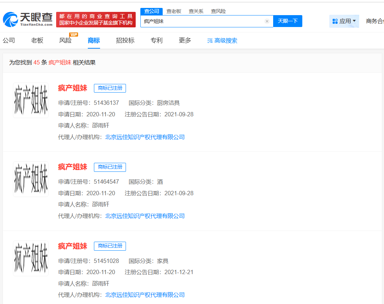Open the 招投标 results category
384x304 pixels.
pos(125,40)
